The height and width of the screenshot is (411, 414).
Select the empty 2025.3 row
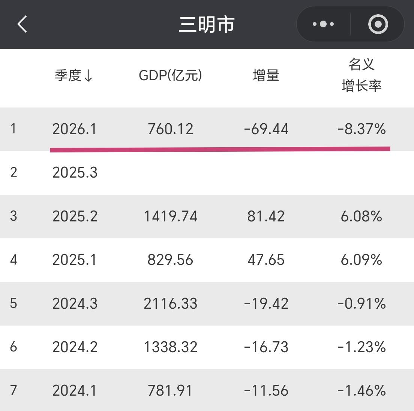[x=75, y=172]
